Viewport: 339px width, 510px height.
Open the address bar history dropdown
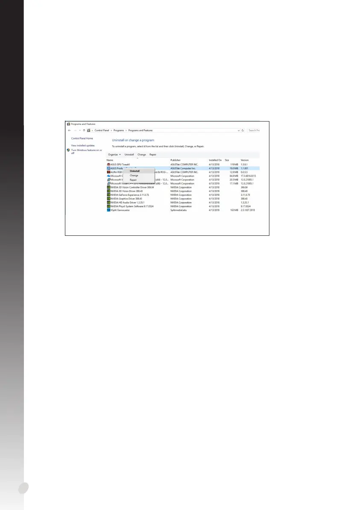tap(239, 130)
